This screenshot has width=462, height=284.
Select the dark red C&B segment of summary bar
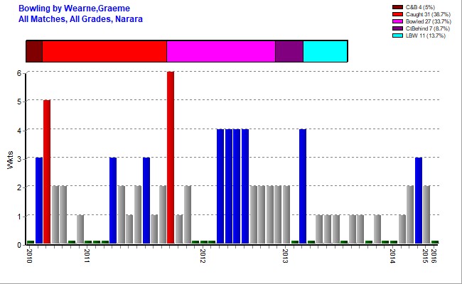34,51
